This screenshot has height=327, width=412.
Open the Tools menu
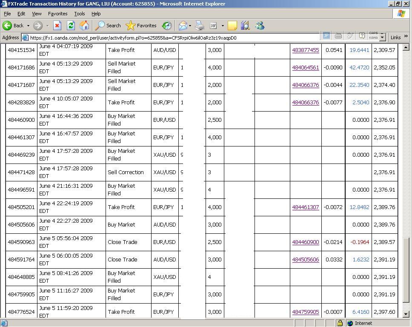coord(79,14)
